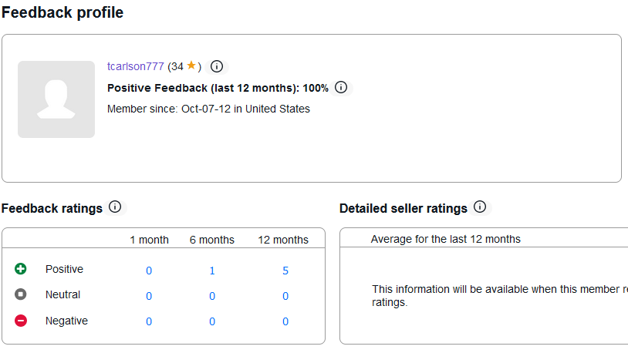
Task: Click the 'Feedback profile' page heading
Action: [62, 12]
